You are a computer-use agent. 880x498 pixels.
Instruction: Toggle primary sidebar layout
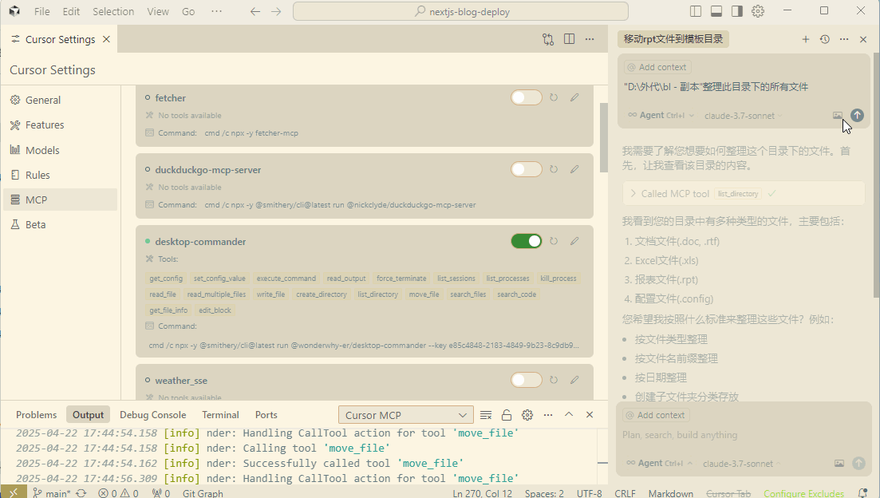click(696, 11)
